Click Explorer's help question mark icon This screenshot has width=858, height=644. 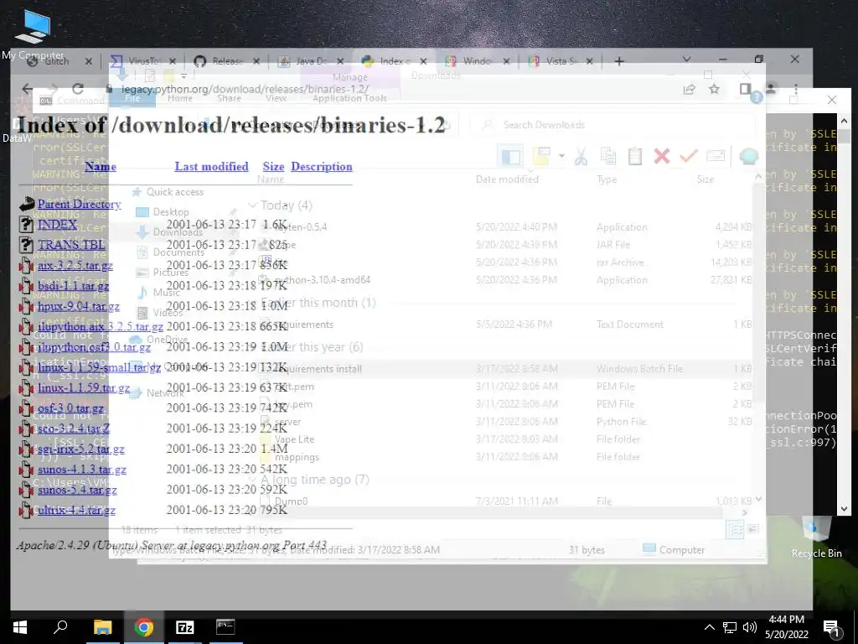pyautogui.click(x=757, y=98)
